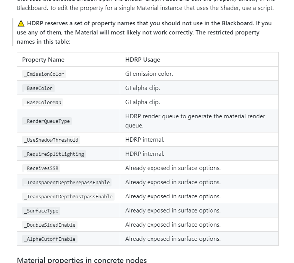Click the _DoubleSidedEnable property name
Image resolution: width=294 pixels, height=263 pixels.
pyautogui.click(x=50, y=225)
